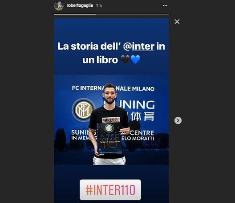Advance to the next story with the arrow

(178, 120)
